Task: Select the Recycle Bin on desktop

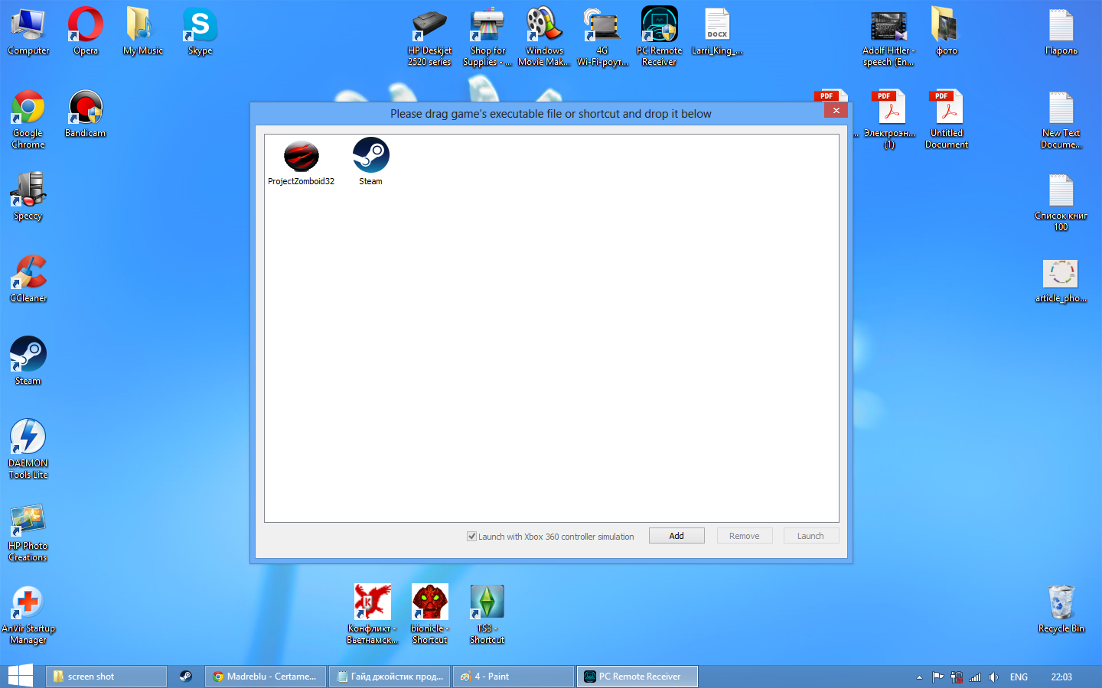Action: pyautogui.click(x=1061, y=610)
